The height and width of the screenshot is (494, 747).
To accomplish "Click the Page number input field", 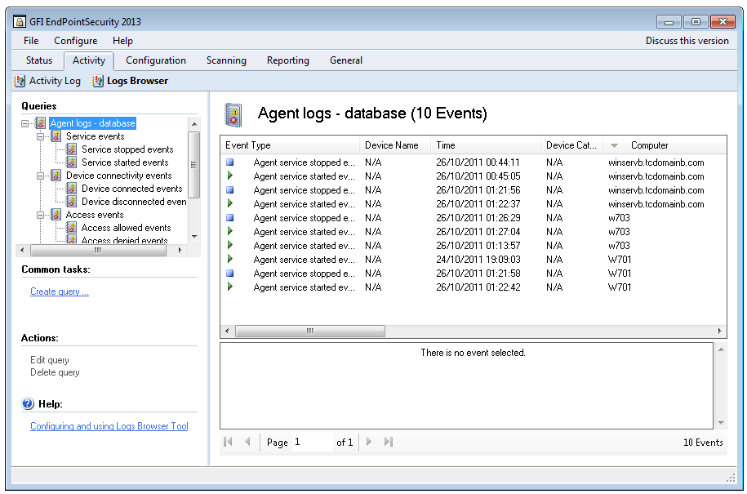I will 312,443.
